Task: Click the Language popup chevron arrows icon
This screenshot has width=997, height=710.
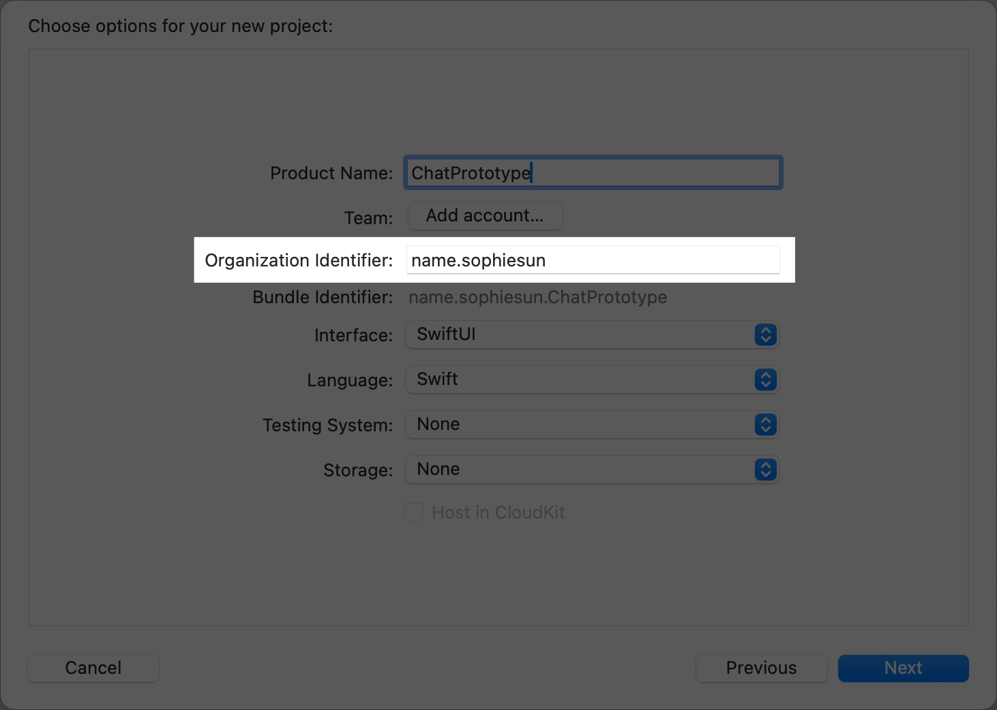Action: click(765, 380)
